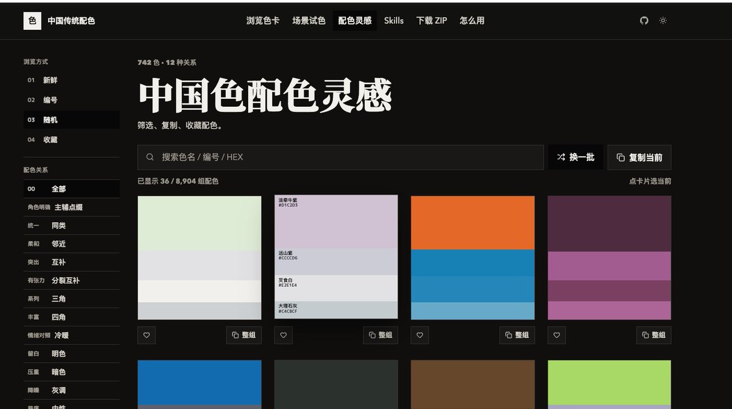The height and width of the screenshot is (409, 732).
Task: Click the search 色名 / 编号 / HEX field
Action: pos(340,157)
